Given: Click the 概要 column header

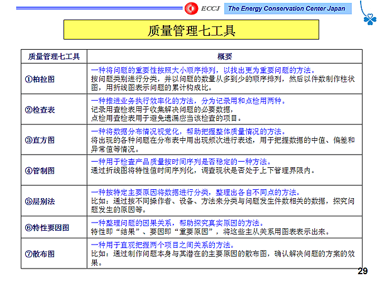Looking at the screenshot, I should (224, 56).
